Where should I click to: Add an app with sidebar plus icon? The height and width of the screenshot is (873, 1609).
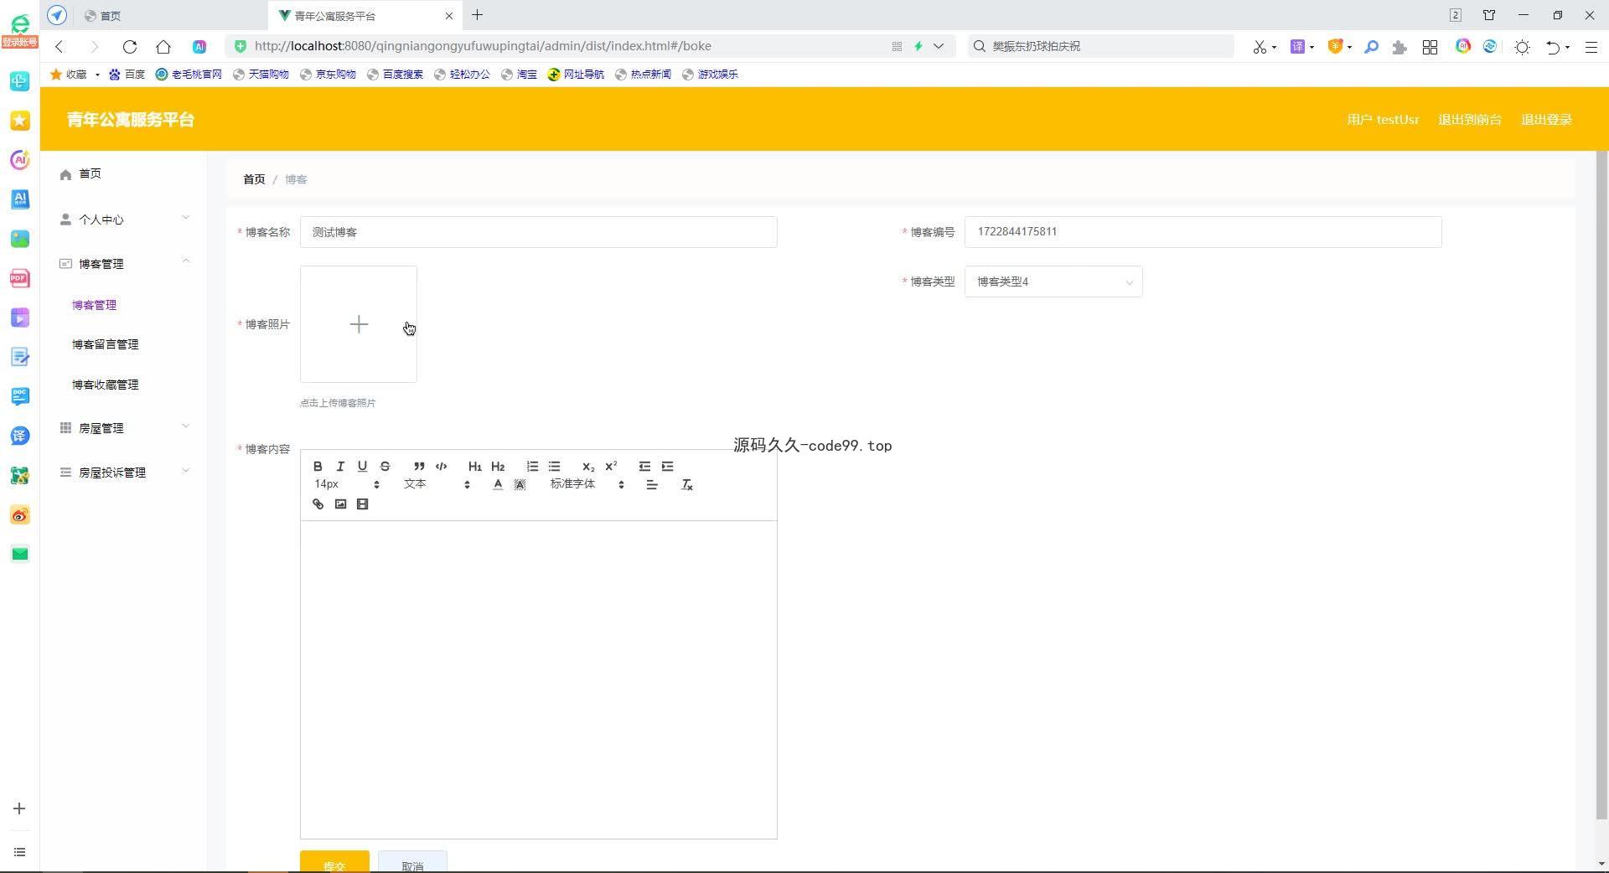click(19, 808)
